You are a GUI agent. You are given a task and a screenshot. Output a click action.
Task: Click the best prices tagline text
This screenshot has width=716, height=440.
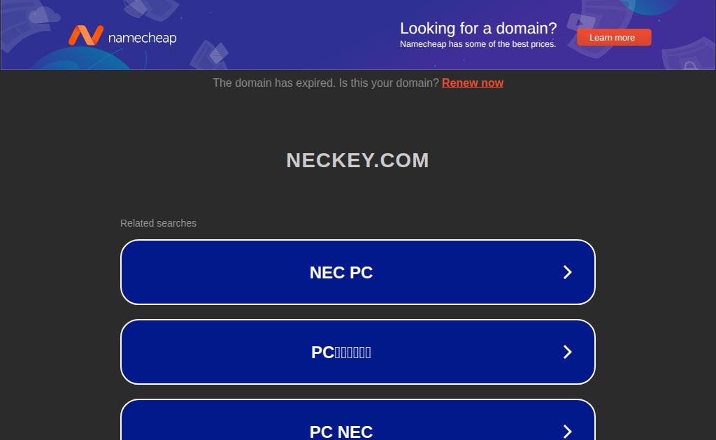[x=478, y=44]
